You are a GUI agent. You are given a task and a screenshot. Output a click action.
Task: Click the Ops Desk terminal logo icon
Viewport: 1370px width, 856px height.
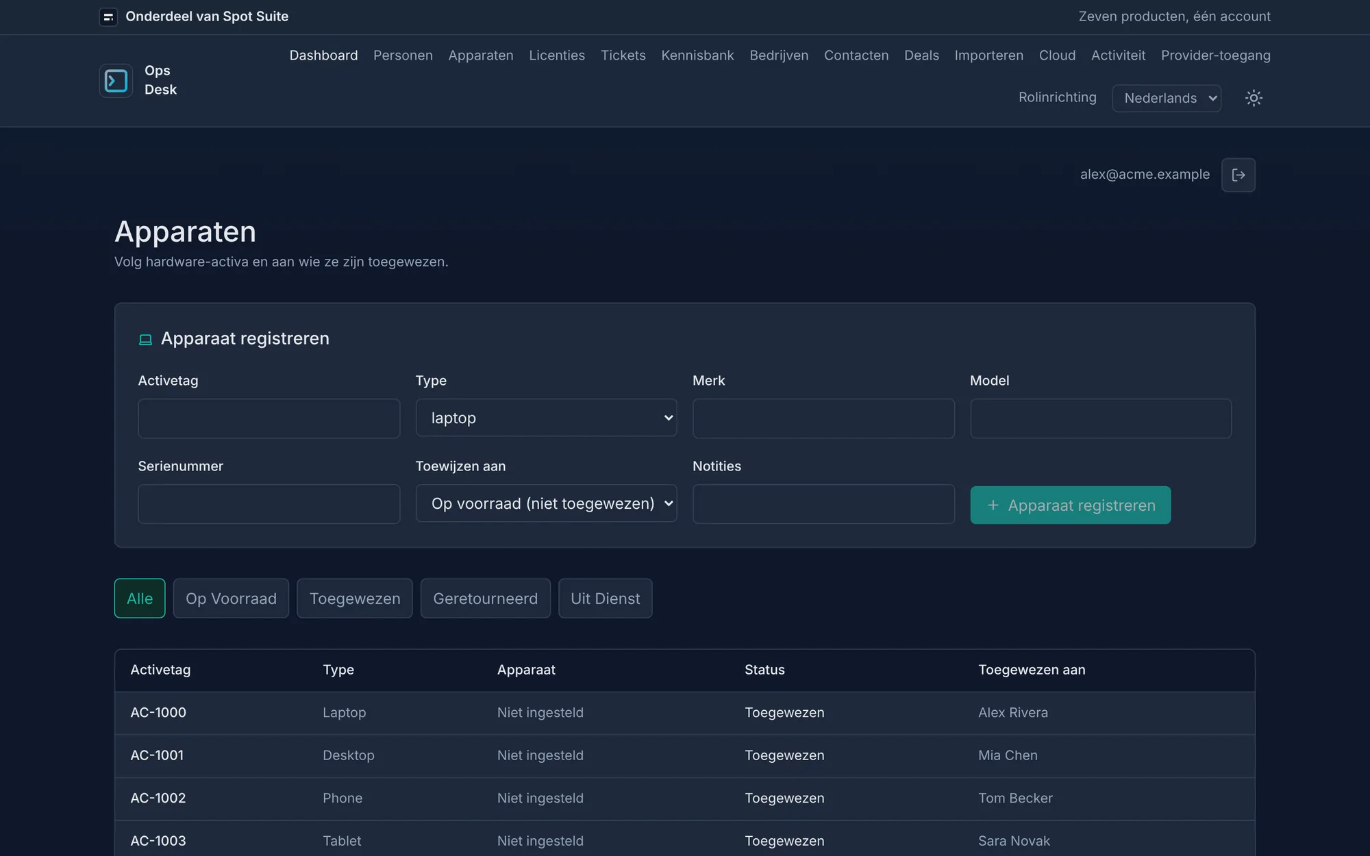coord(116,81)
